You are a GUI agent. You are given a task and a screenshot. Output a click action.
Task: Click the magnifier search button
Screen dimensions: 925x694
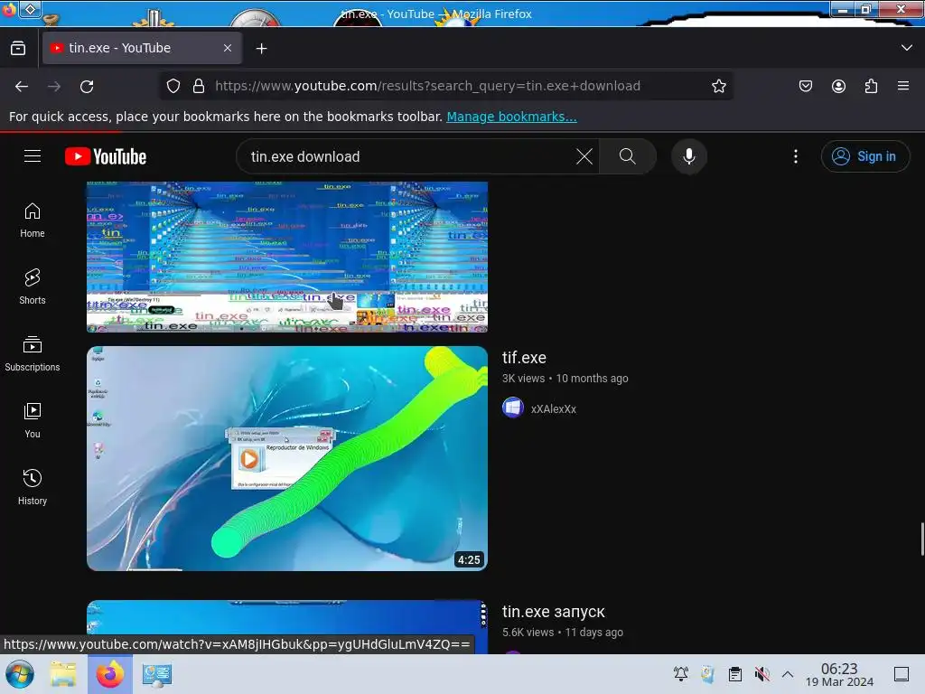[x=627, y=156]
